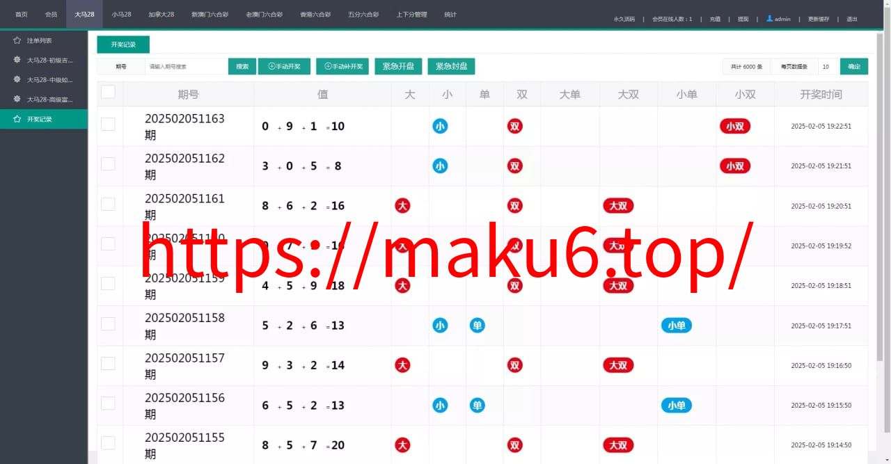Click 双 badge in row 202502051163
The height and width of the screenshot is (464, 891).
click(x=515, y=126)
